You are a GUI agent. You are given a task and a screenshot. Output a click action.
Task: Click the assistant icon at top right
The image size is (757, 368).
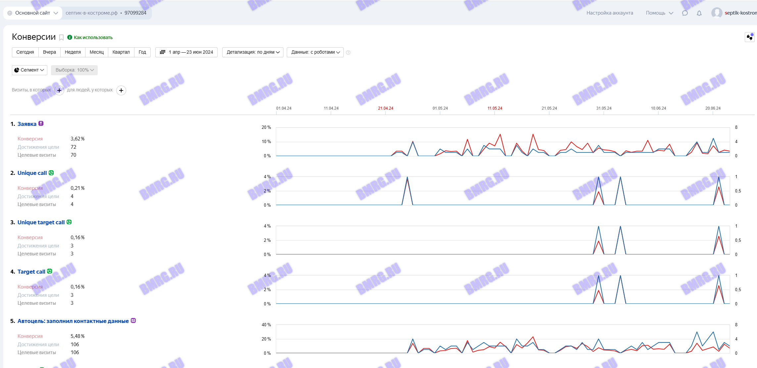coord(749,37)
